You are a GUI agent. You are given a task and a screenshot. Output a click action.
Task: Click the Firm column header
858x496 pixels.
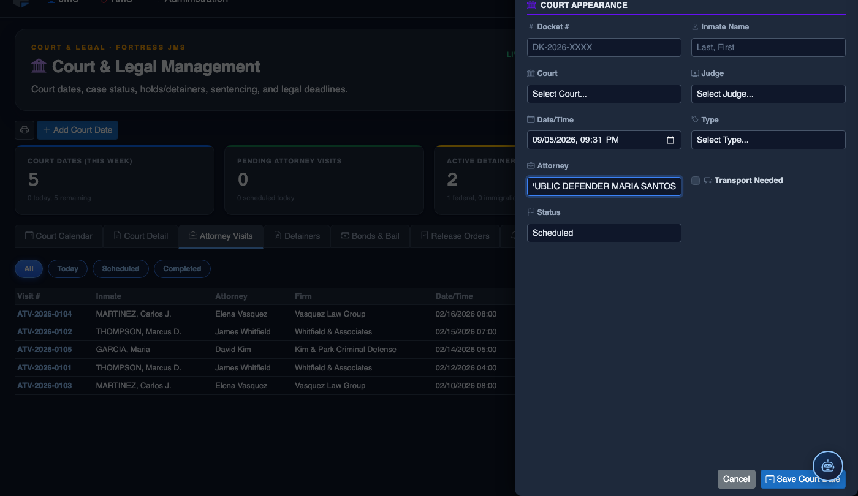tap(303, 296)
